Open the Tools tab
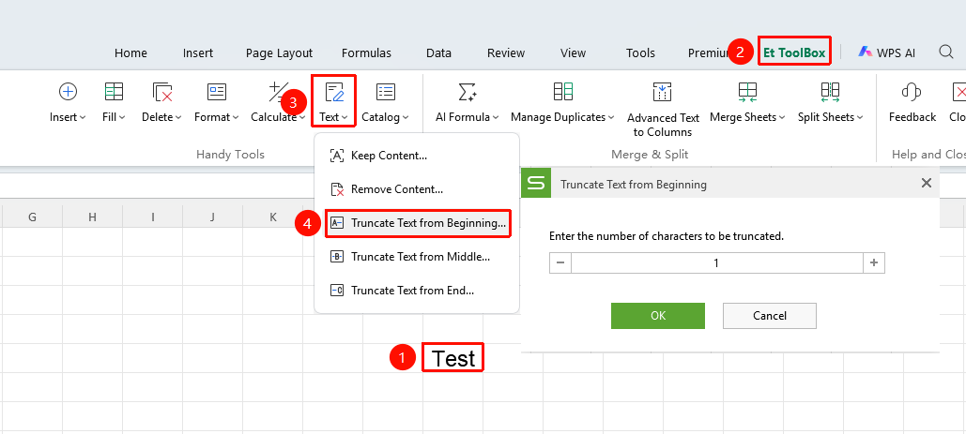Image resolution: width=966 pixels, height=434 pixels. tap(640, 52)
